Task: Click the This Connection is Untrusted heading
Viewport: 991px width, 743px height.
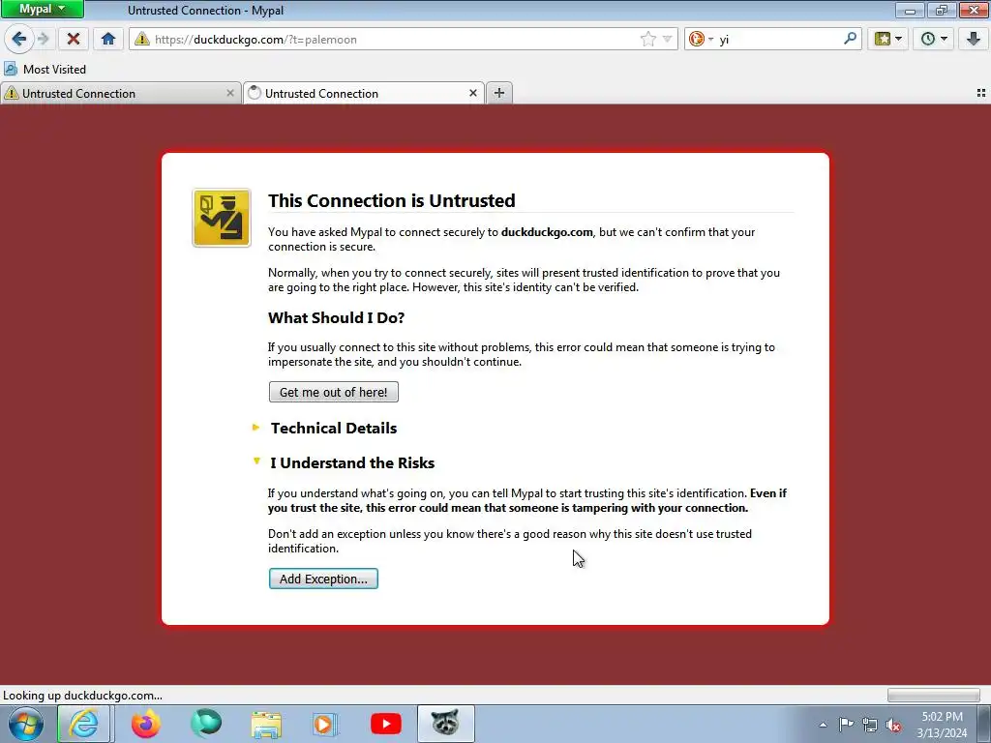Action: point(391,200)
